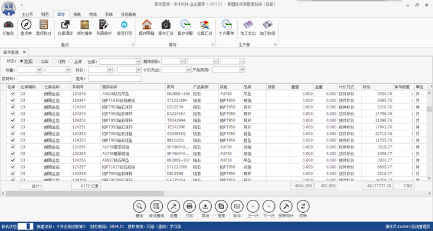Open the second 标价 range dropdown
Screen dimensions: 433x231
pyautogui.click(x=139, y=70)
